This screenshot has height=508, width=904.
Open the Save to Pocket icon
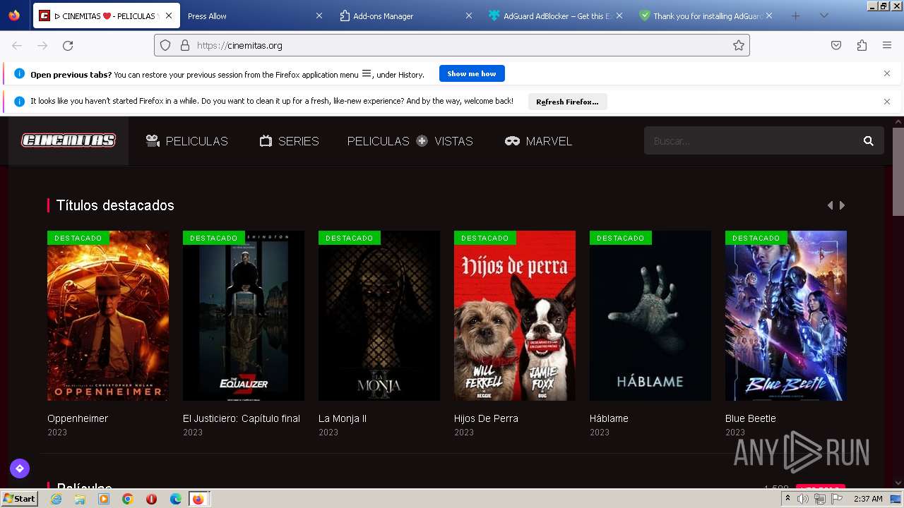pos(836,45)
